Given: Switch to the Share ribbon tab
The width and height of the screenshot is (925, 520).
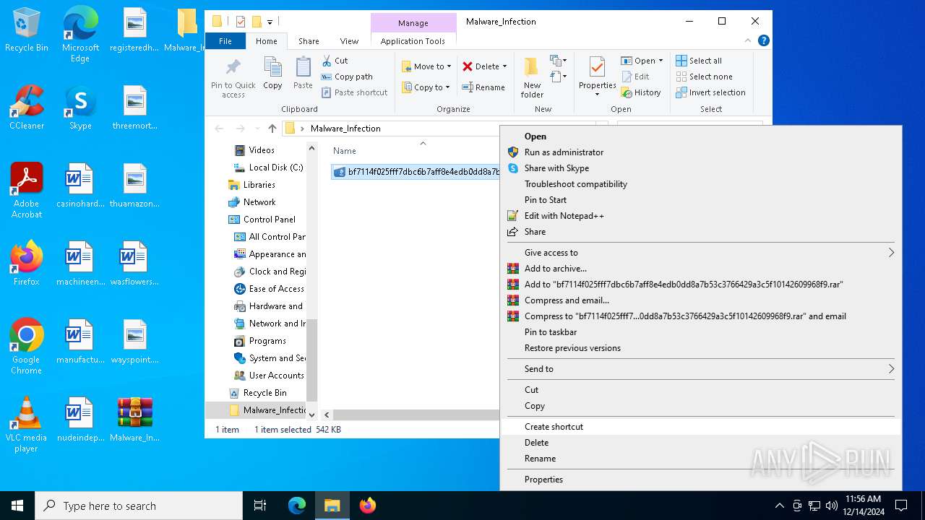Looking at the screenshot, I should point(309,41).
